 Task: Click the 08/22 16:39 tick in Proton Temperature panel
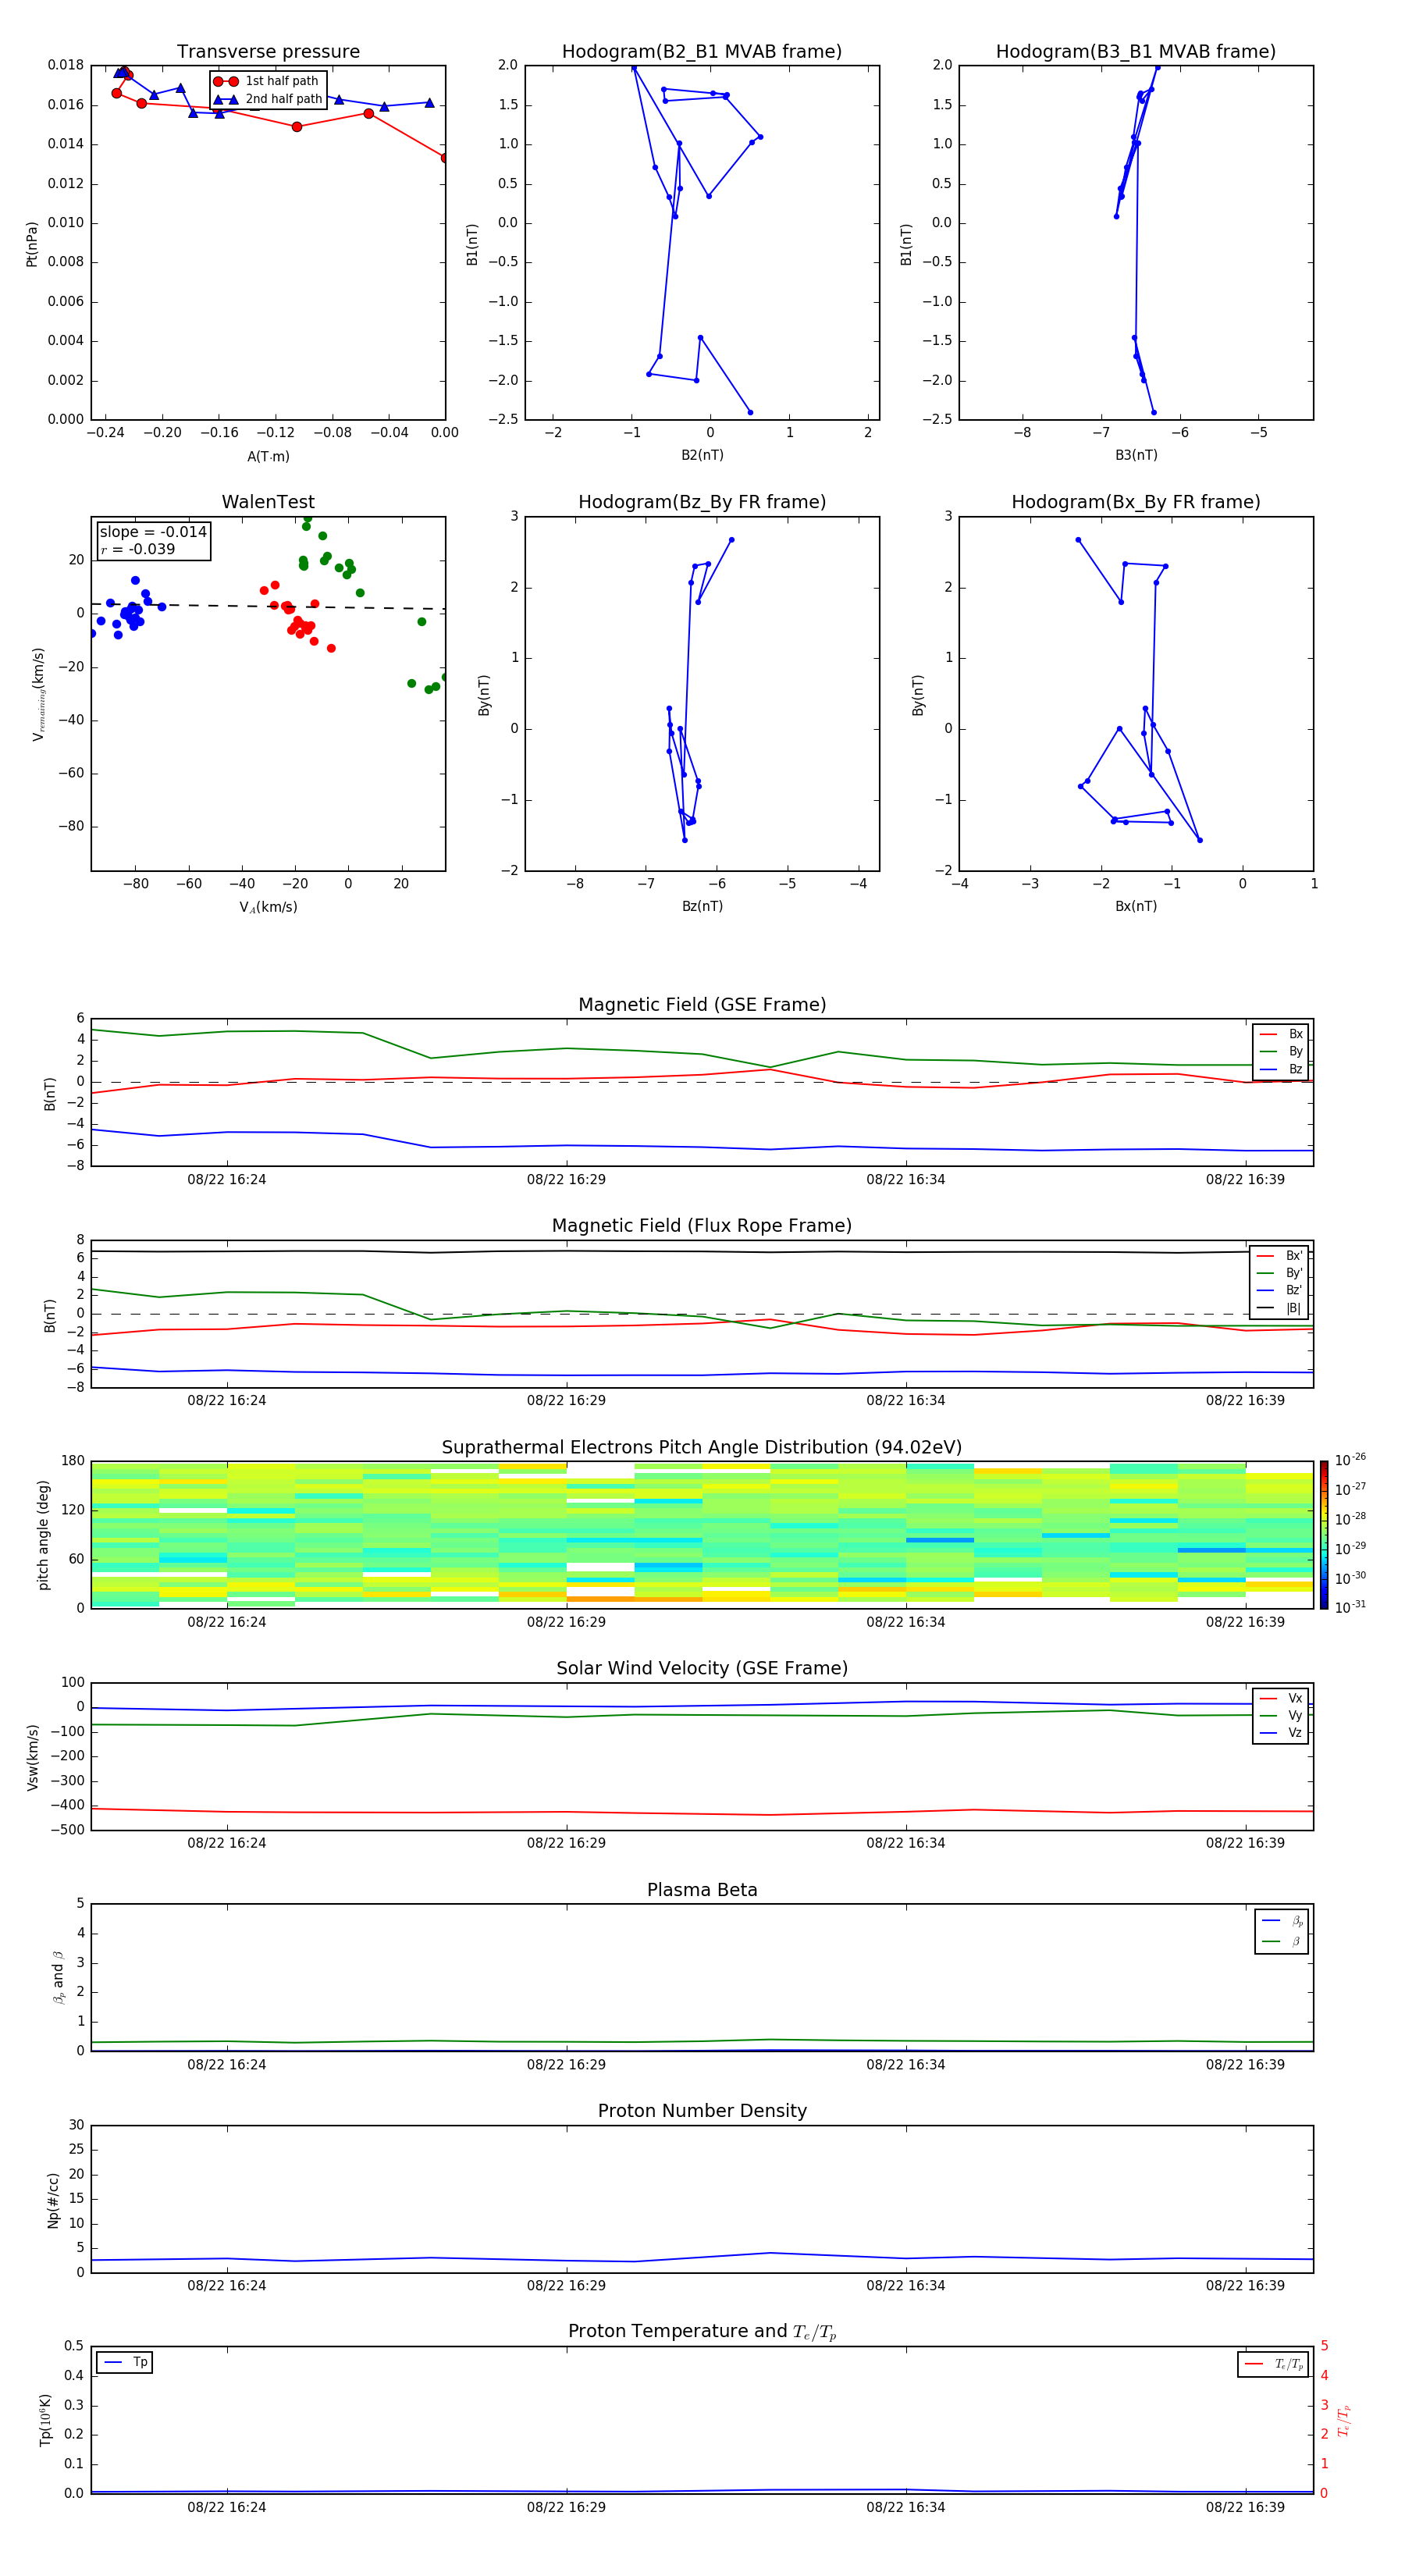click(x=1245, y=2507)
